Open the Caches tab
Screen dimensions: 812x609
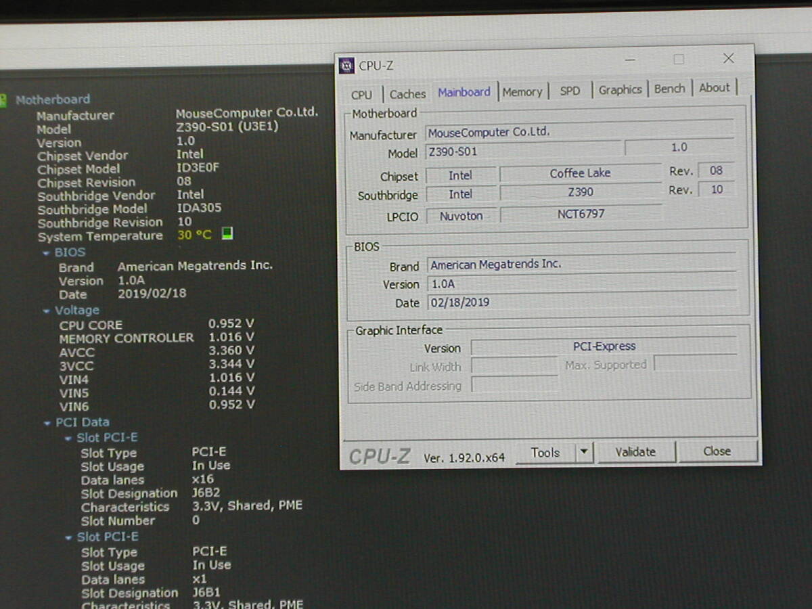[x=407, y=93]
